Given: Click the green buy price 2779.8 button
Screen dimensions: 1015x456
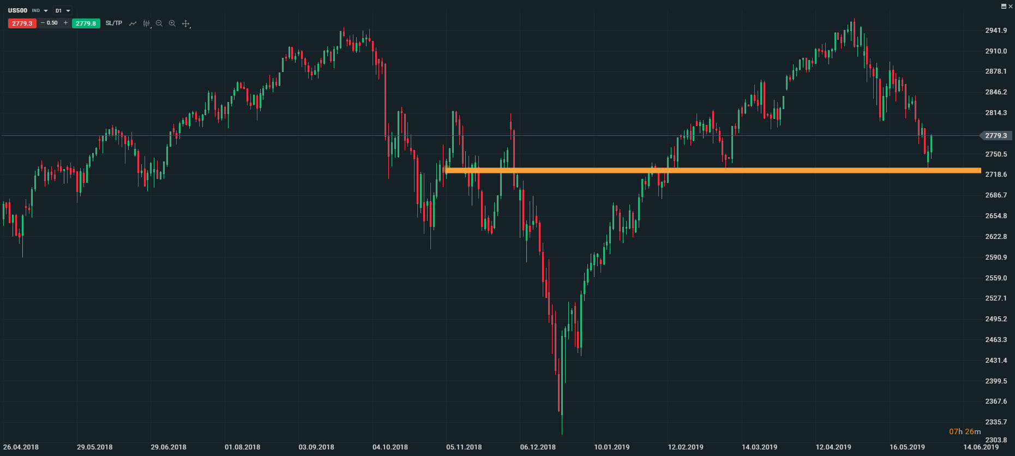Looking at the screenshot, I should (86, 23).
